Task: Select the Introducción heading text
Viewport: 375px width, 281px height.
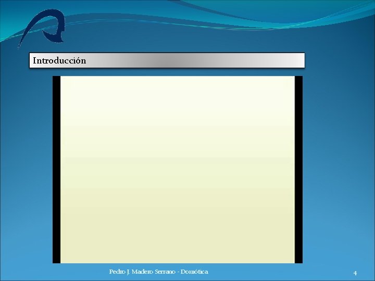Action: coord(59,60)
